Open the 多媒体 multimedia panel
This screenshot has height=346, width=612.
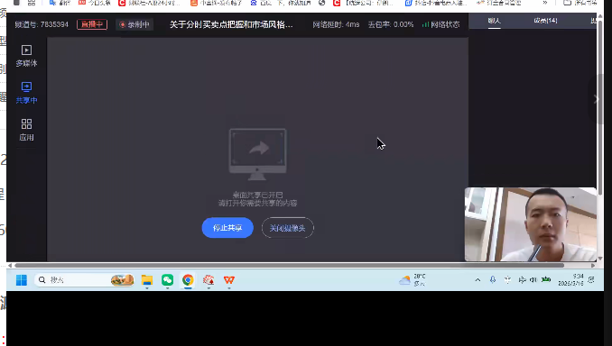click(26, 56)
